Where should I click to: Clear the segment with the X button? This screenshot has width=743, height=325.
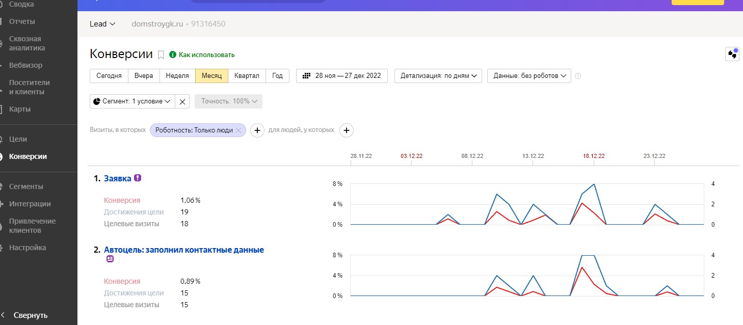pyautogui.click(x=182, y=101)
